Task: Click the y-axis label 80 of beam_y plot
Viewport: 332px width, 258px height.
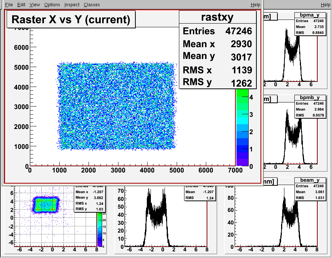Action: [231, 198]
